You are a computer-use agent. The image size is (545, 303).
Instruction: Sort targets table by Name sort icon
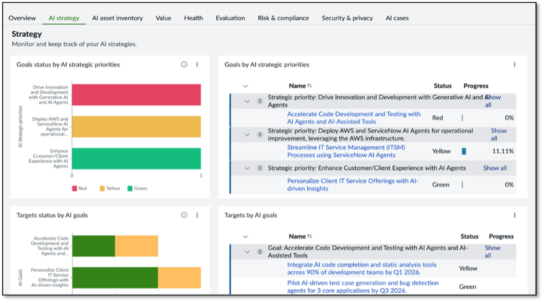310,237
